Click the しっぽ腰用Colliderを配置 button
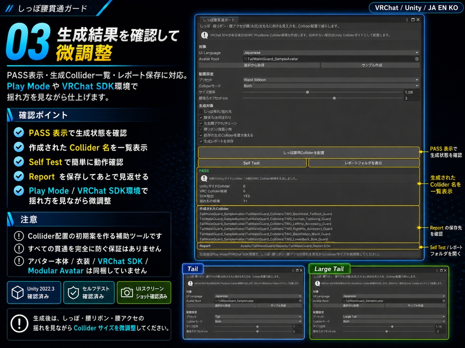The width and height of the screenshot is (465, 348). (x=309, y=153)
